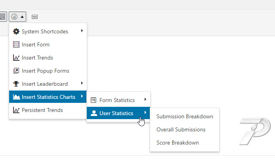Viewport: 275px width, 162px height.
Task: Click the Insert Leaderboard trophy icon
Action: (16, 84)
